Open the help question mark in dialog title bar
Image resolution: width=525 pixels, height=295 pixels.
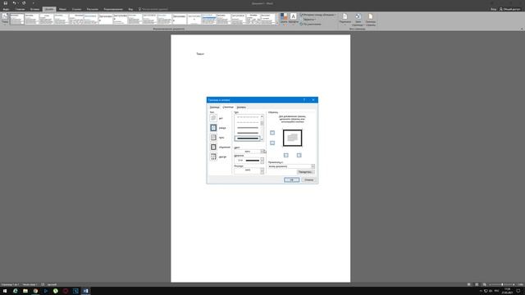coord(304,100)
